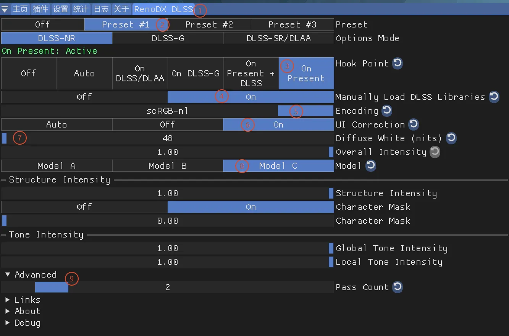Screen dimensions: 509x336
Task: Set Hook Point to On DLSS/DLAA
Action: tap(140, 73)
